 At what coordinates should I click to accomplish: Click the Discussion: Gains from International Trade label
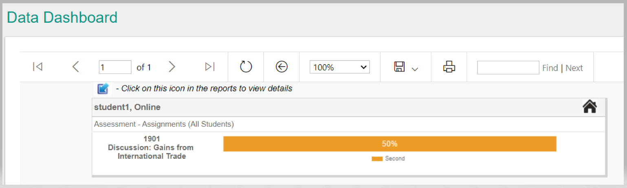(151, 152)
